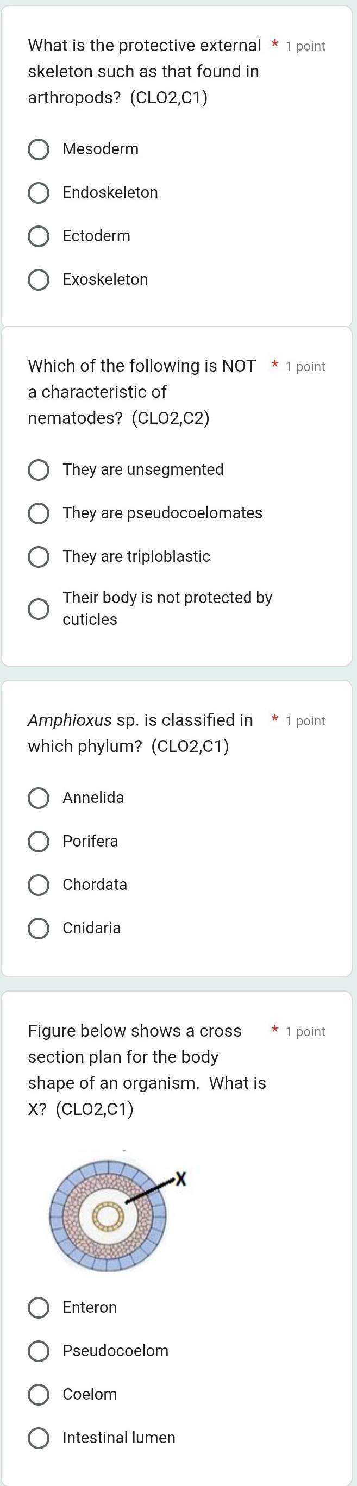Select 'They are triploblastic' option

point(39,557)
